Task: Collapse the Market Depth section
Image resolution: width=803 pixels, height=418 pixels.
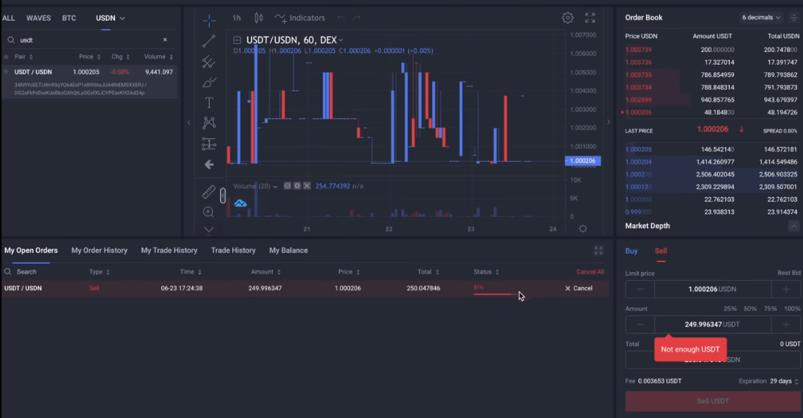Action: coord(793,226)
